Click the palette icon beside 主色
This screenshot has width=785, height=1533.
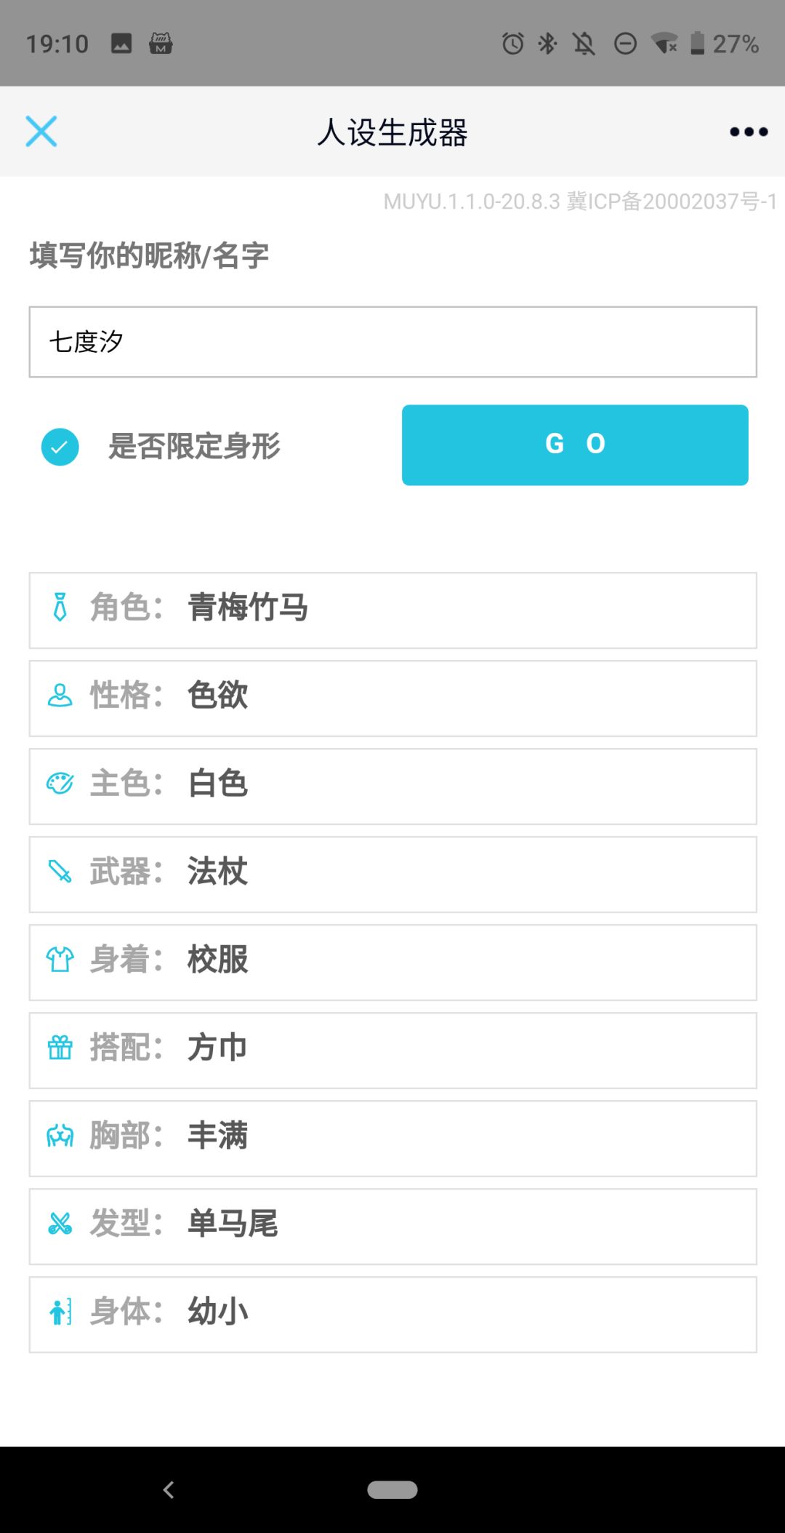pos(60,784)
